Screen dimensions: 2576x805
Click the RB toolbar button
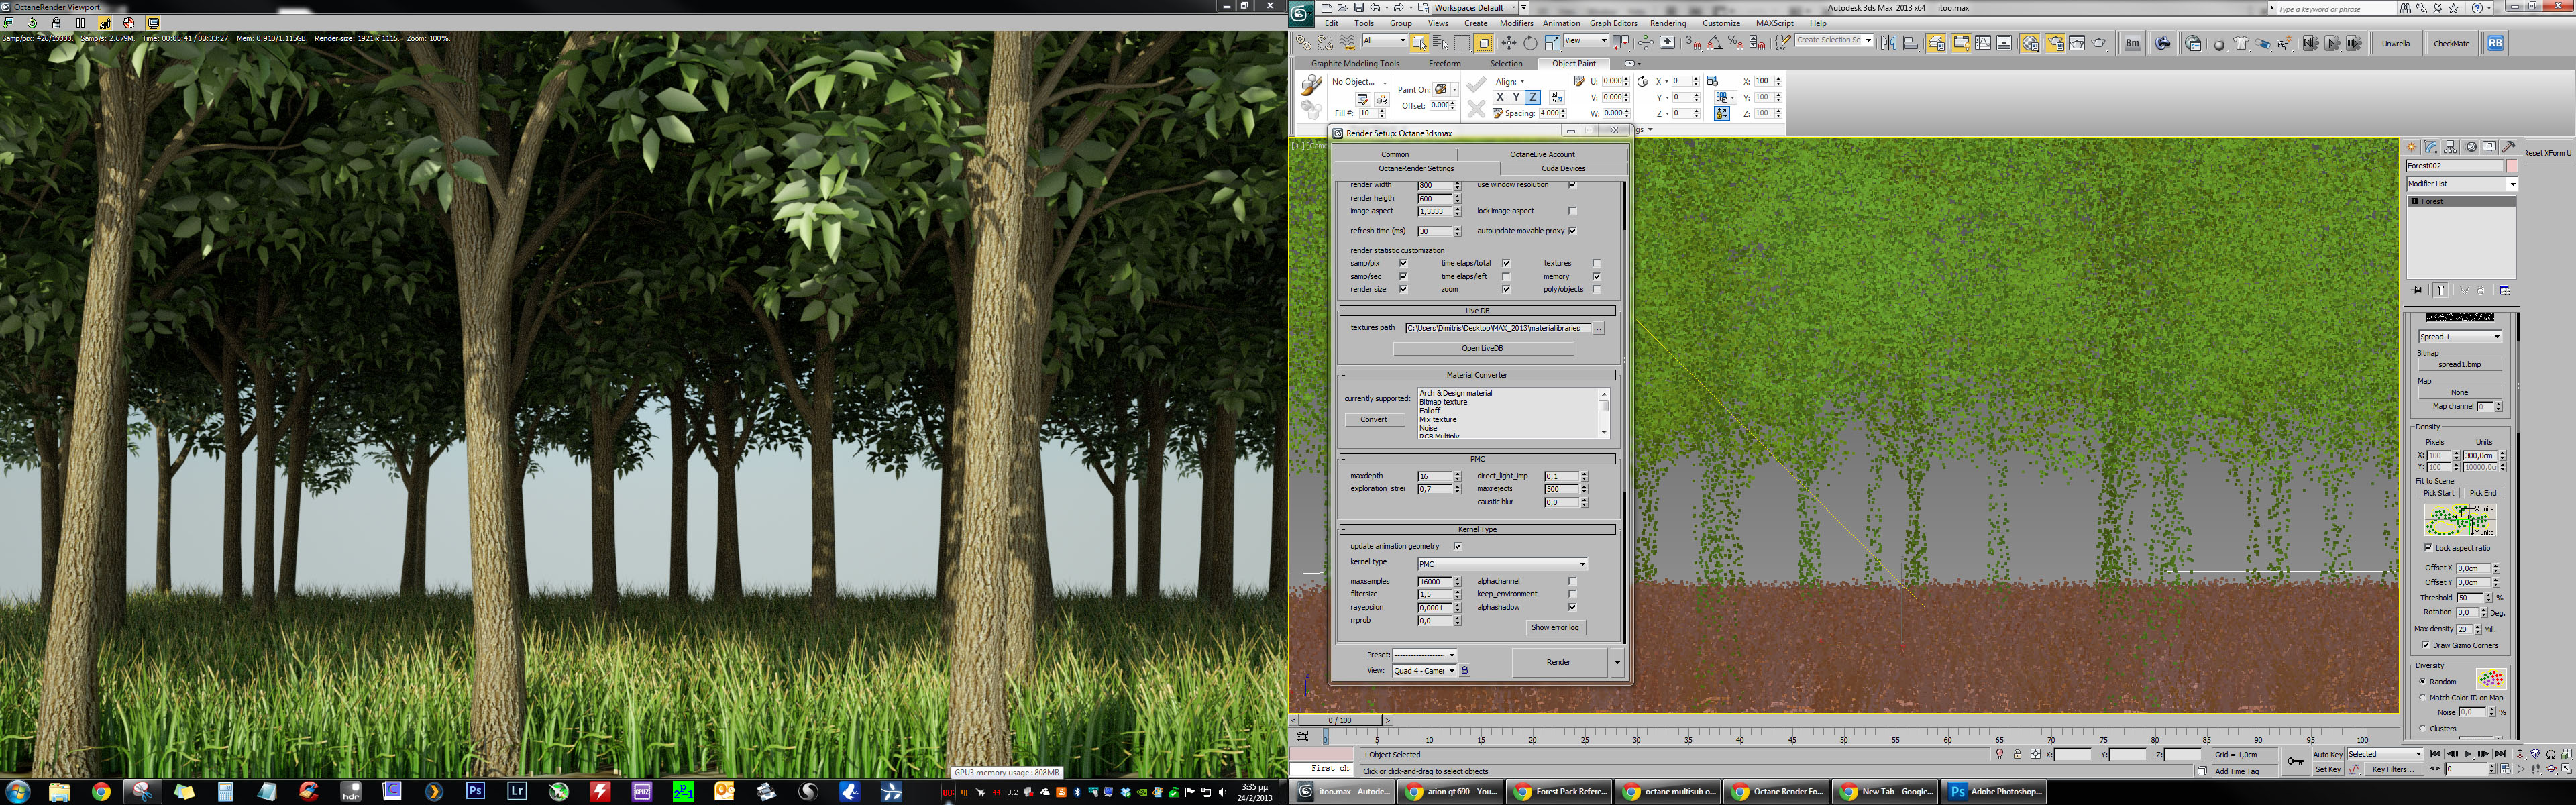pos(2496,43)
